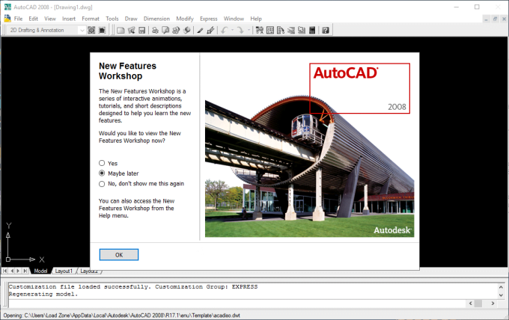The width and height of the screenshot is (509, 320).
Task: Open the QuickCalc calculator icon
Action: pos(312,31)
